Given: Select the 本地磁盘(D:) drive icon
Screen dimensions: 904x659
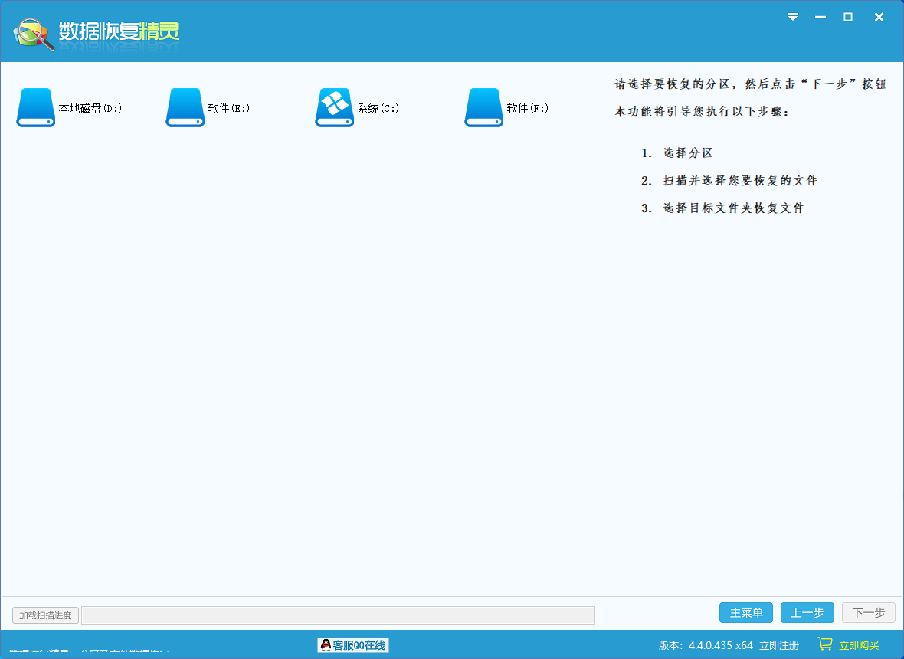Looking at the screenshot, I should 35,107.
